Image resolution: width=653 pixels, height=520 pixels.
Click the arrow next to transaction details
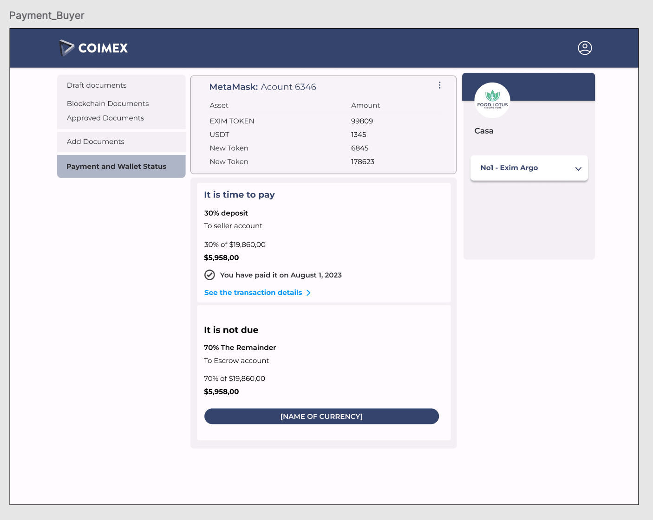pyautogui.click(x=308, y=293)
